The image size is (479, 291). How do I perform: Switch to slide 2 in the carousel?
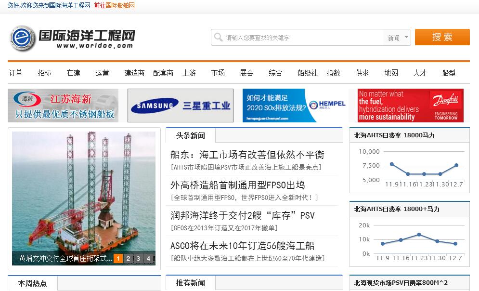(x=128, y=259)
